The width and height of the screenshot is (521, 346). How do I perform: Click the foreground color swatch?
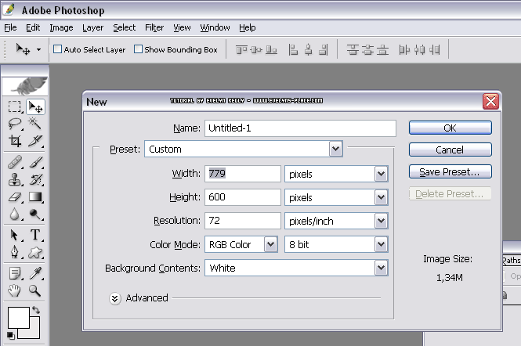(x=19, y=318)
